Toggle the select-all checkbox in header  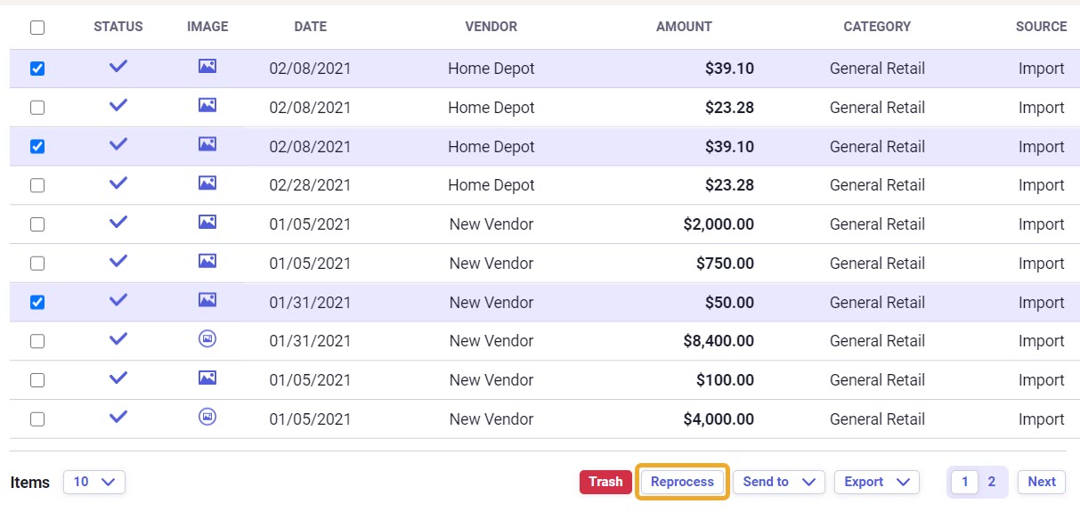(x=37, y=28)
